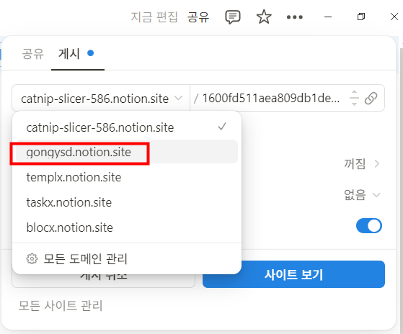Open the three-dot more options menu

click(x=295, y=17)
